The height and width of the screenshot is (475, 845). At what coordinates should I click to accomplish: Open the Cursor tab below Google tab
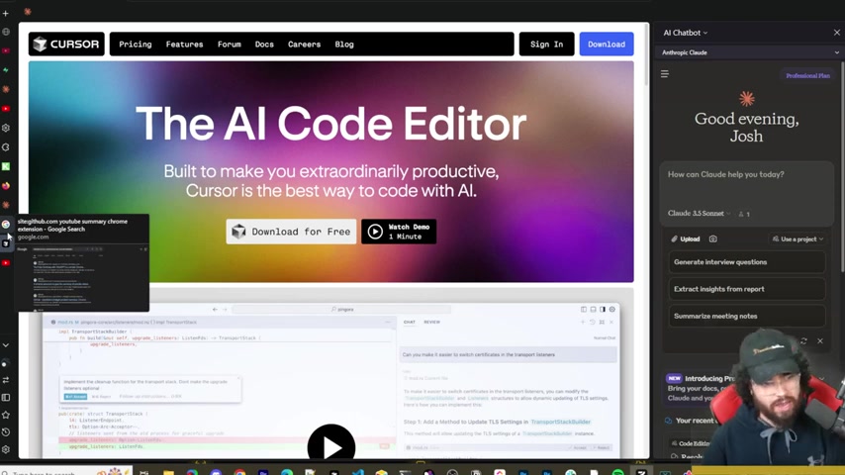click(6, 243)
